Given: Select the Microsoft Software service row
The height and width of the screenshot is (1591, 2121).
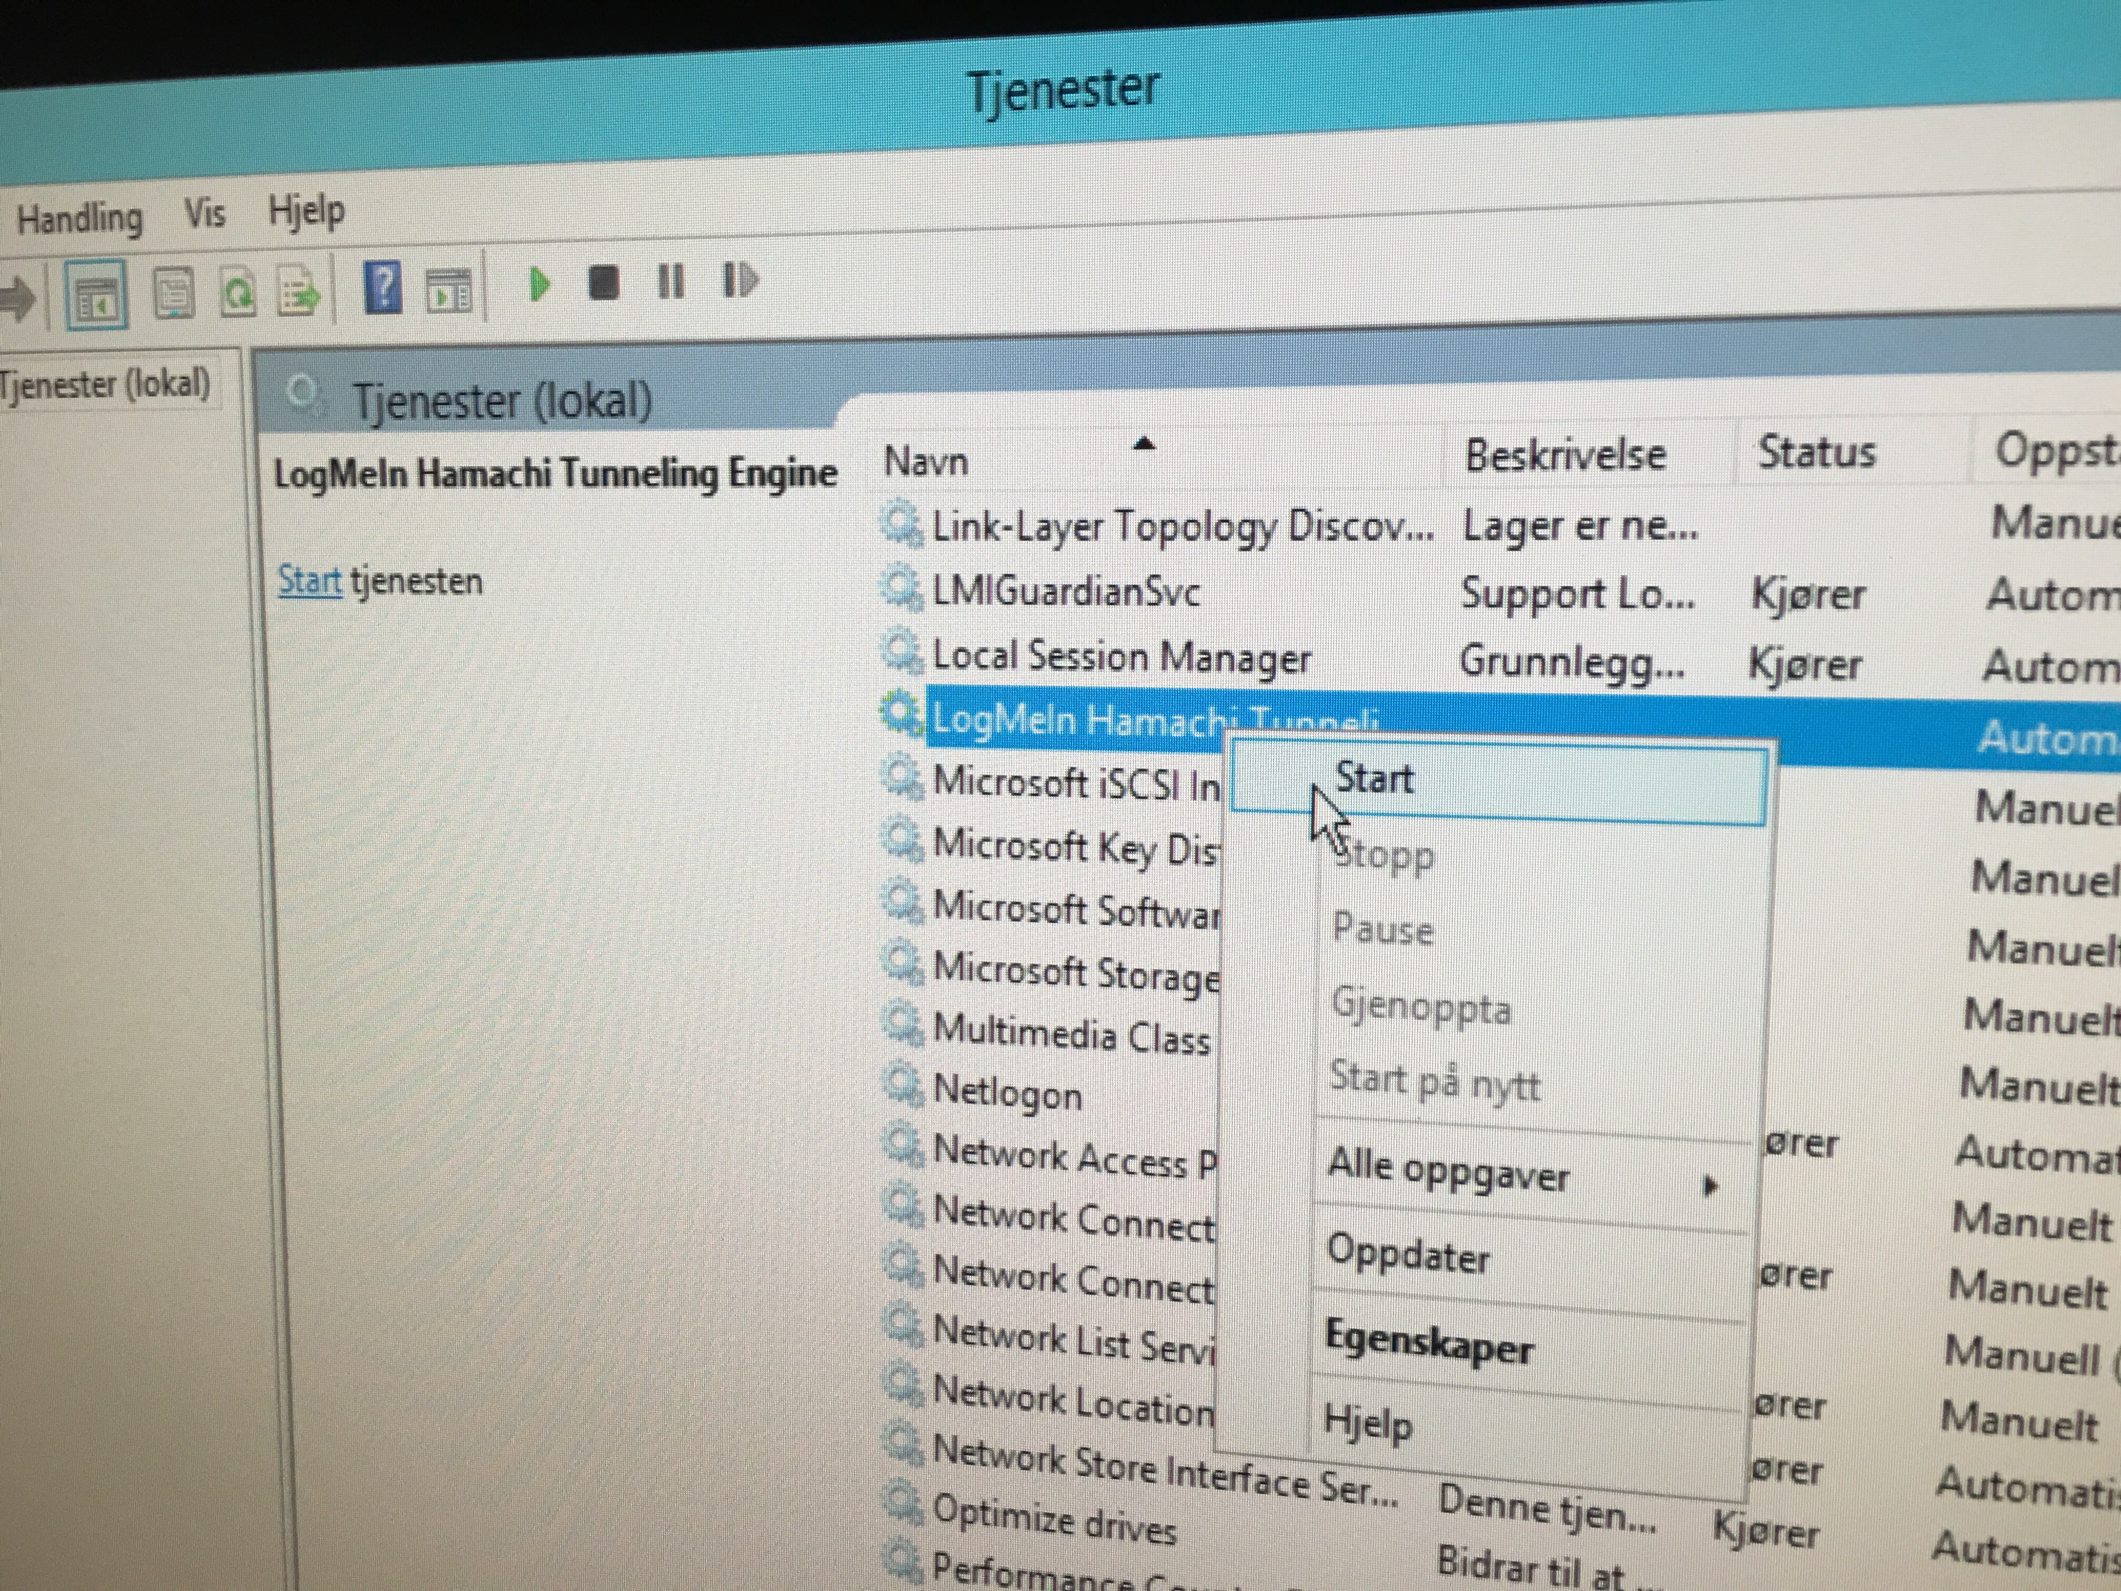Looking at the screenshot, I should [x=1076, y=909].
